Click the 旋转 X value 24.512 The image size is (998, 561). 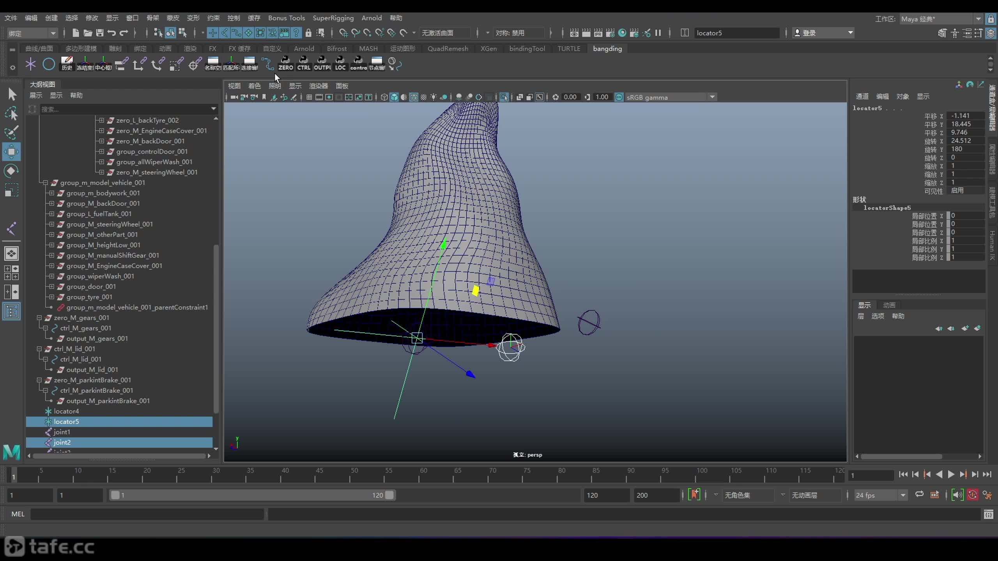point(966,141)
